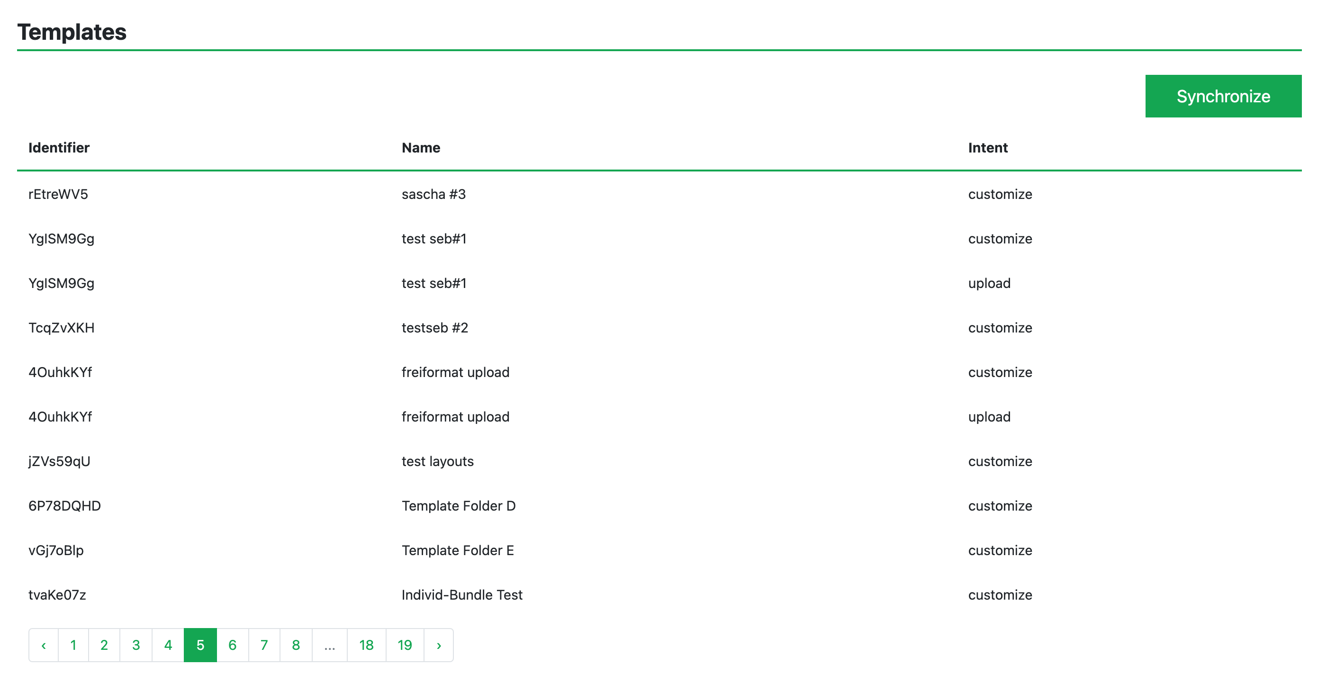Image resolution: width=1318 pixels, height=683 pixels.
Task: Open pagination page 8
Action: click(x=296, y=645)
